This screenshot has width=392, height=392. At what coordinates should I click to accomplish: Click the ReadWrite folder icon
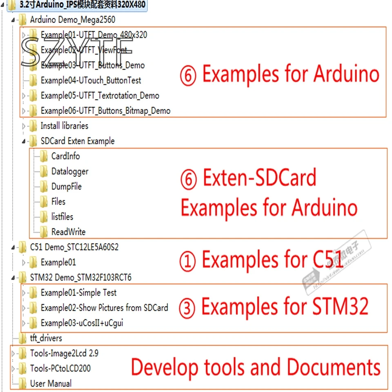[44, 232]
